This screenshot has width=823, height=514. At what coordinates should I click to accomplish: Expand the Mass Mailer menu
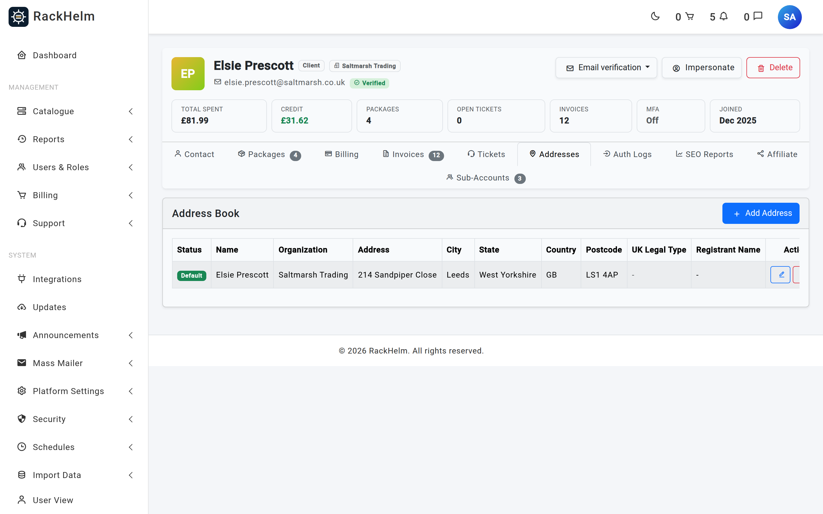tap(74, 363)
